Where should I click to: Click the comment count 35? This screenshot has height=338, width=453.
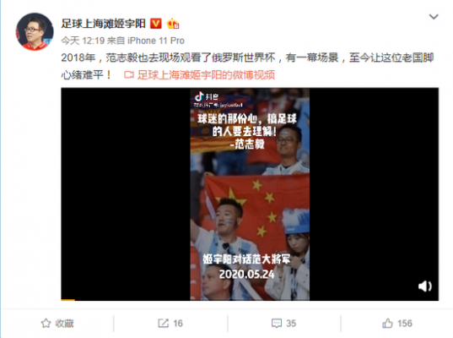click(x=291, y=324)
